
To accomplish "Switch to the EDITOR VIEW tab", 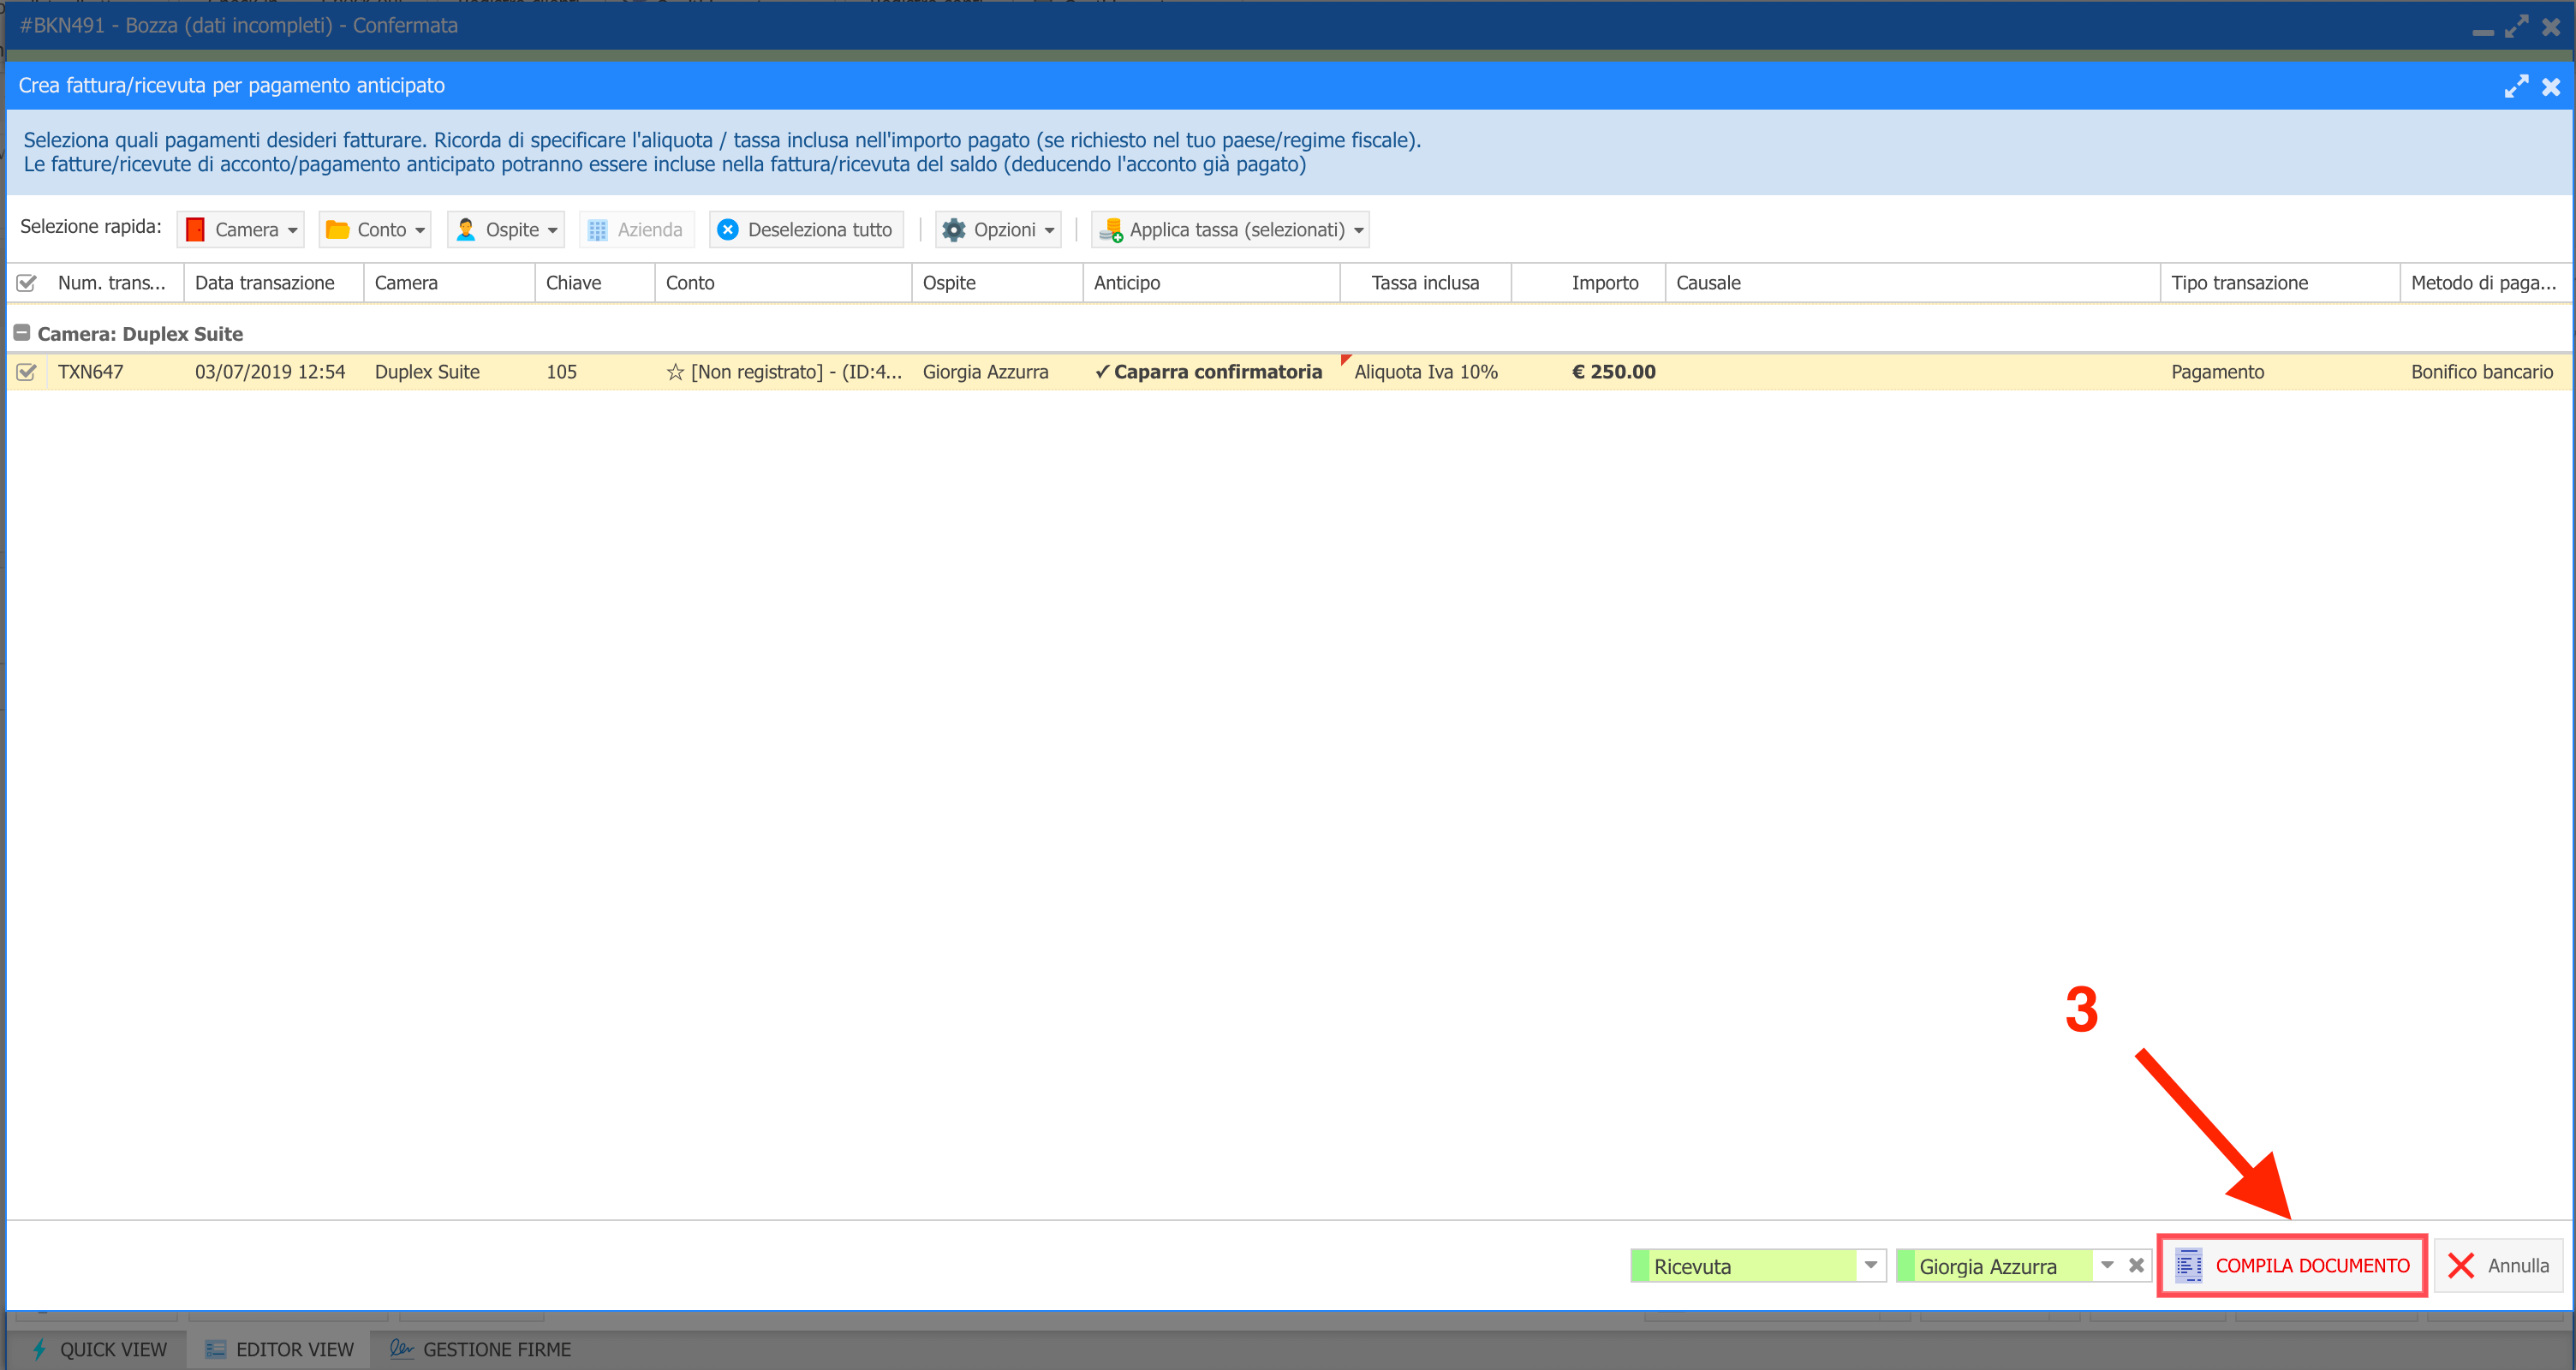I will click(279, 1349).
